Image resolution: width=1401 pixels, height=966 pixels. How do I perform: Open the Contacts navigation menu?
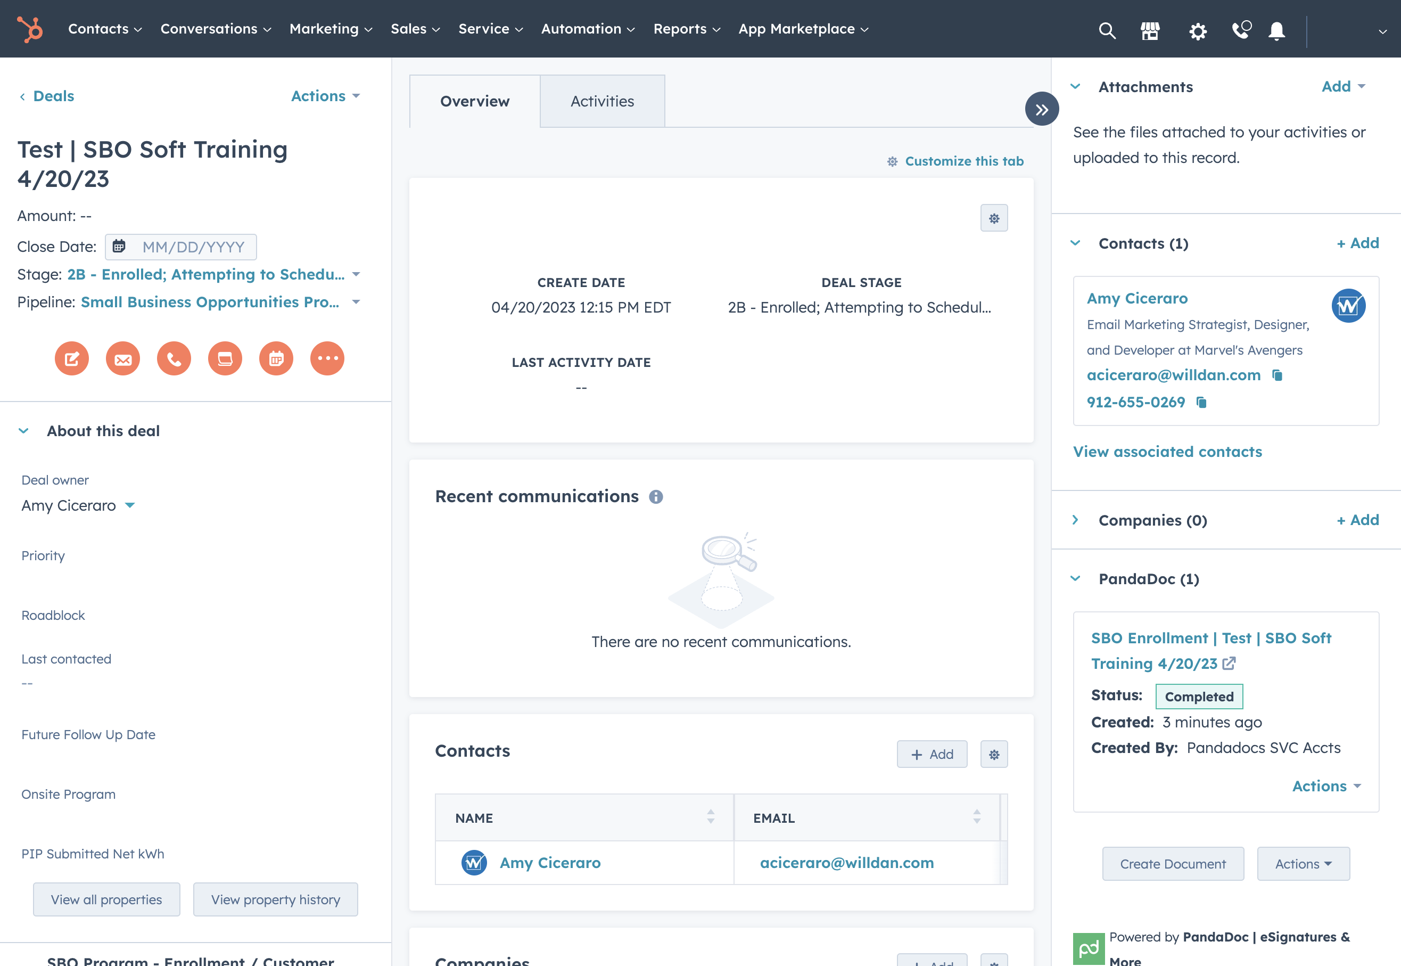click(x=105, y=29)
